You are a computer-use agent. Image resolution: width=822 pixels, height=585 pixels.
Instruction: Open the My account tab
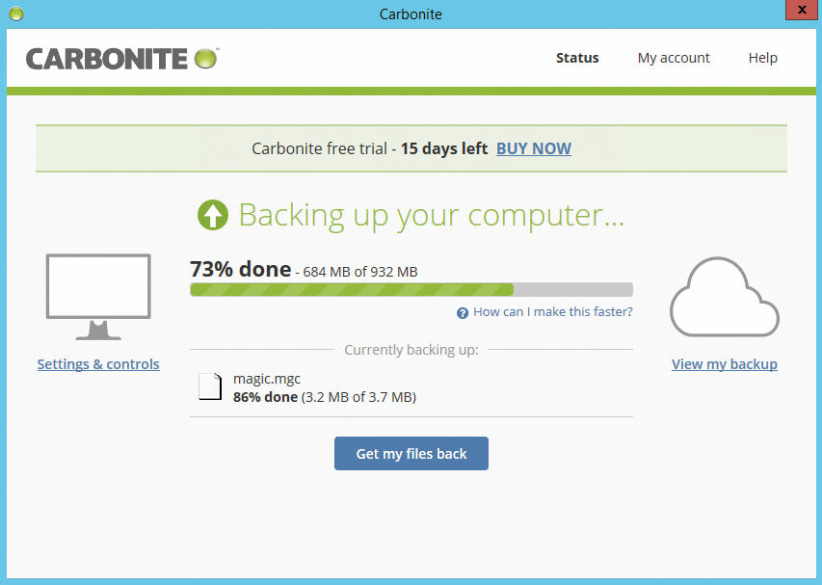pos(674,58)
